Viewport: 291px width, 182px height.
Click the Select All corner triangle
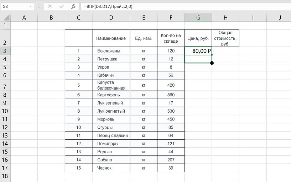[5, 18]
